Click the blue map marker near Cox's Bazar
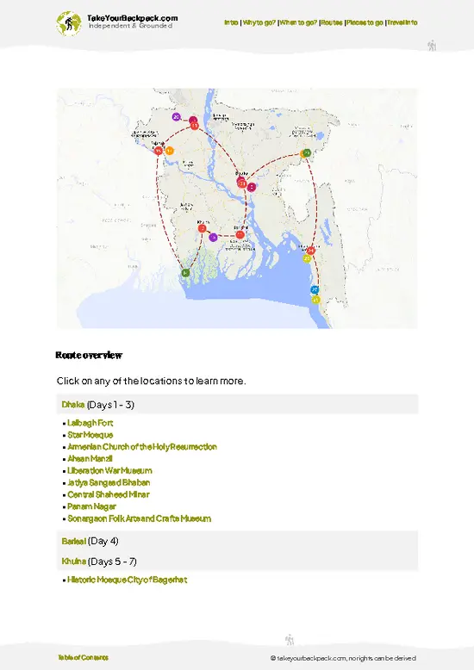Viewport: 474px width, 670px height. pyautogui.click(x=315, y=289)
